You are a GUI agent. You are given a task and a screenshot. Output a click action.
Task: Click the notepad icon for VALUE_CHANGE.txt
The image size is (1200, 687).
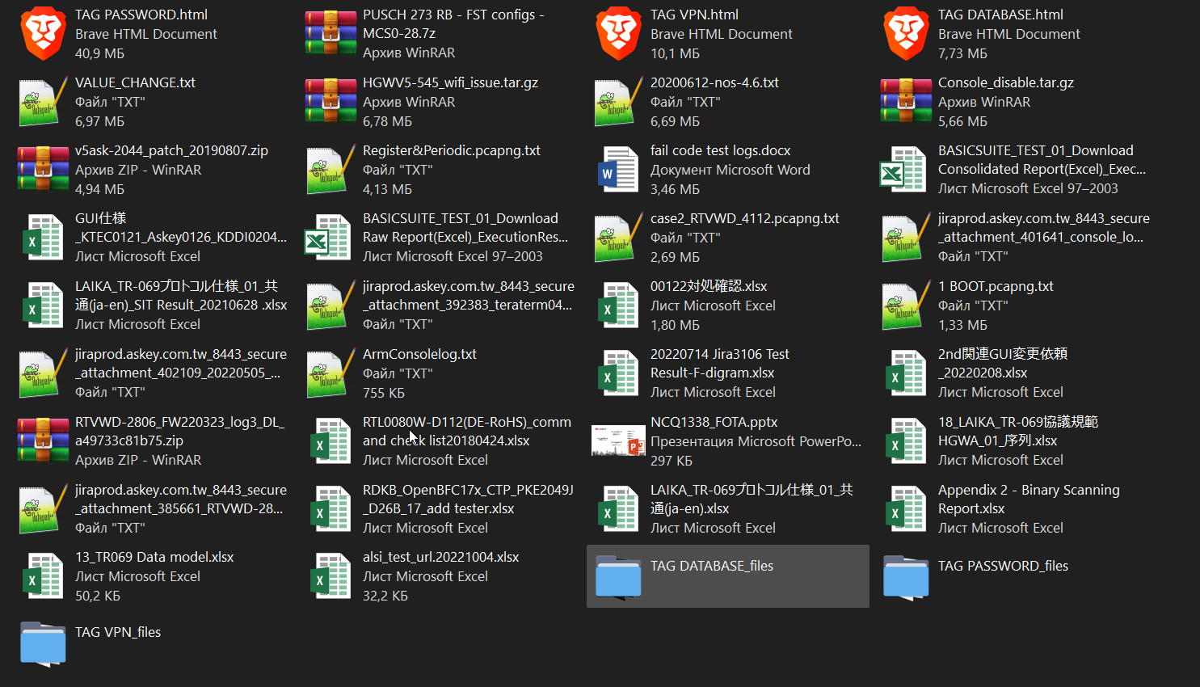pyautogui.click(x=43, y=102)
